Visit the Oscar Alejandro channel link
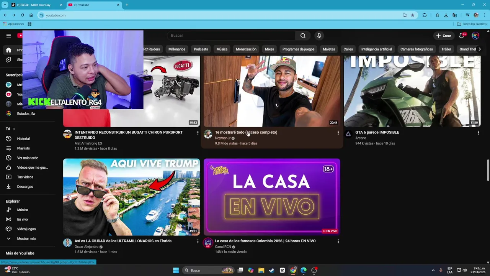The height and width of the screenshot is (276, 490). [x=87, y=247]
